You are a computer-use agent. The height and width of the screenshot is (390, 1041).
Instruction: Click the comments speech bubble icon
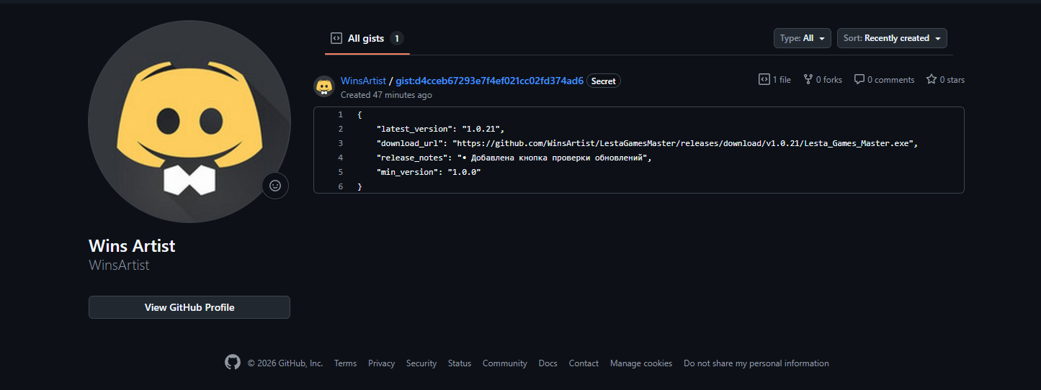click(859, 80)
